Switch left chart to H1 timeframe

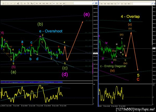point(50,3)
